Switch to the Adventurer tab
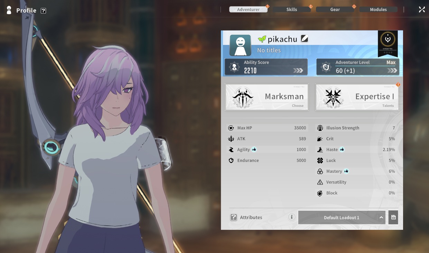The image size is (429, 253). [x=248, y=9]
